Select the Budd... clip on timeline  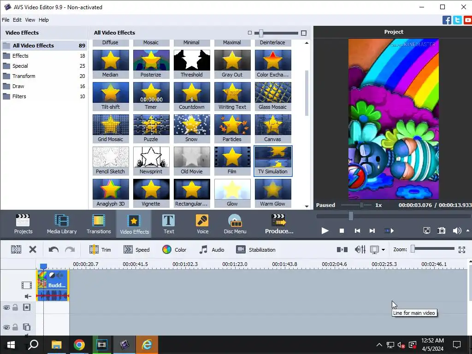coord(53,285)
